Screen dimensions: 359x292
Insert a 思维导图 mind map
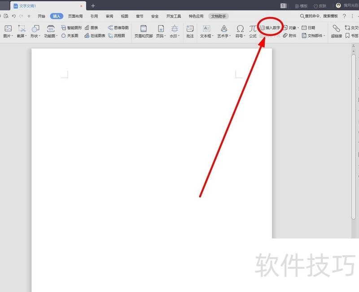(x=118, y=27)
